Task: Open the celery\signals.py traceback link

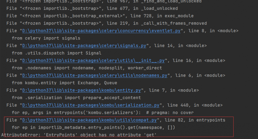Action: click(x=84, y=46)
